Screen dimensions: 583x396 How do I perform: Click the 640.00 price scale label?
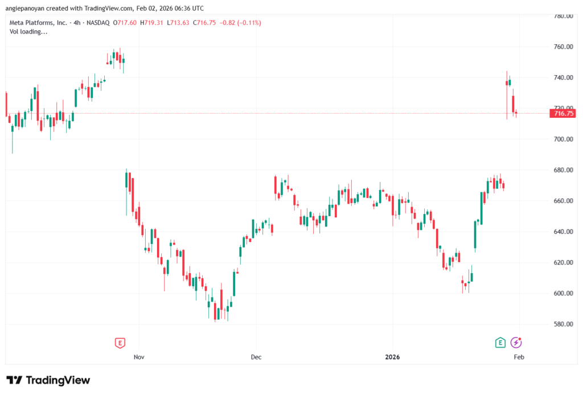tap(563, 232)
